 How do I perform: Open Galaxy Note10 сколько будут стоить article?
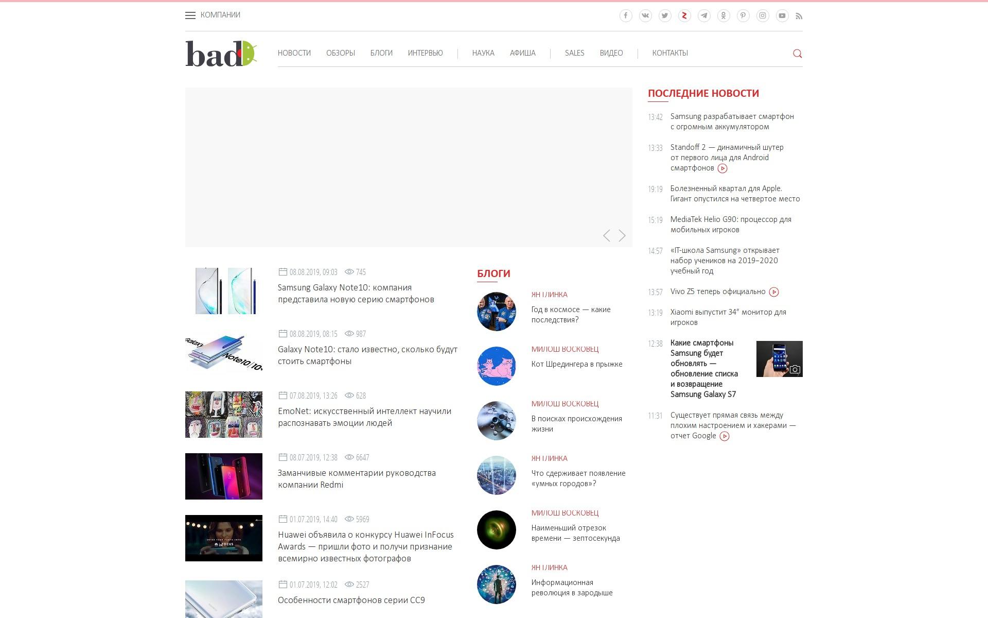[x=367, y=355]
